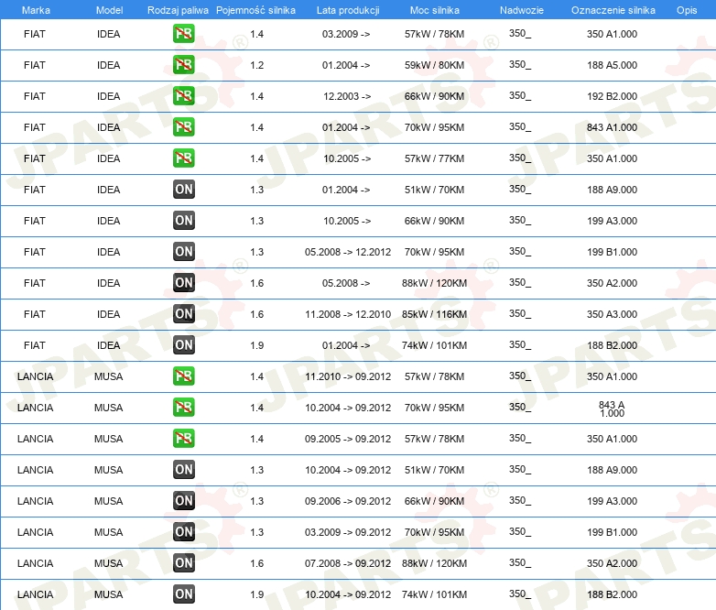Click production range 09.2005 -> 09.2012
The image size is (716, 610).
tap(348, 438)
